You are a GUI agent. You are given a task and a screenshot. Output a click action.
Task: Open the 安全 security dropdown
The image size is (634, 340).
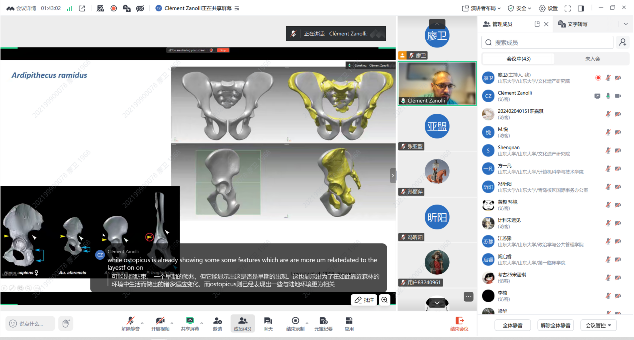(519, 8)
